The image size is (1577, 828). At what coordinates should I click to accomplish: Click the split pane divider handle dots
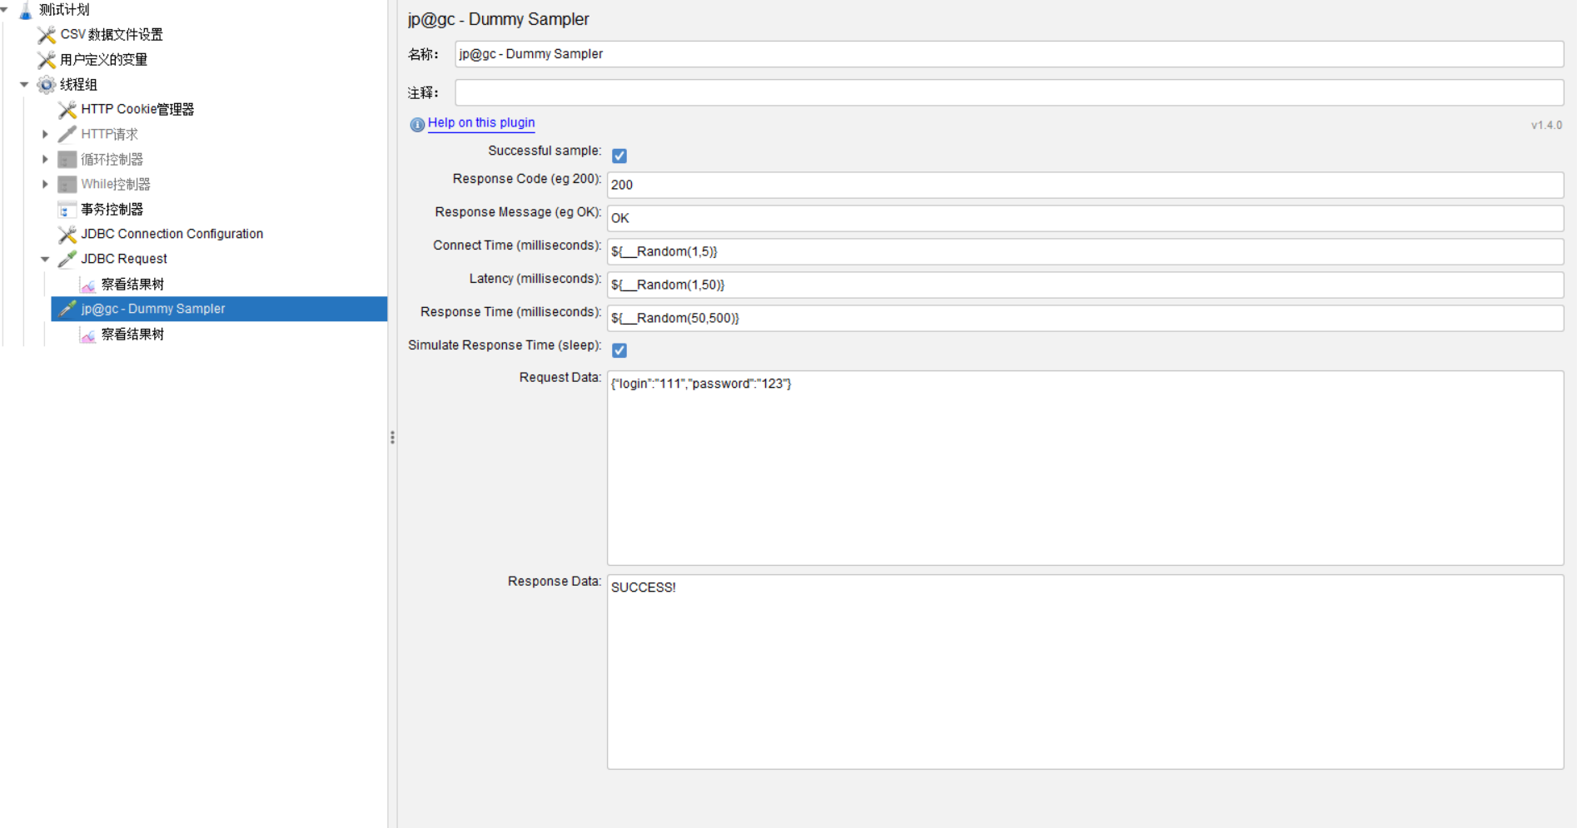tap(392, 437)
